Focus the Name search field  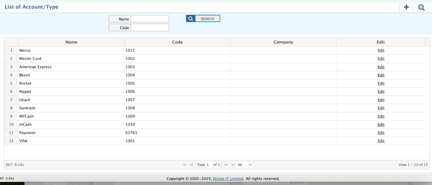click(x=150, y=19)
